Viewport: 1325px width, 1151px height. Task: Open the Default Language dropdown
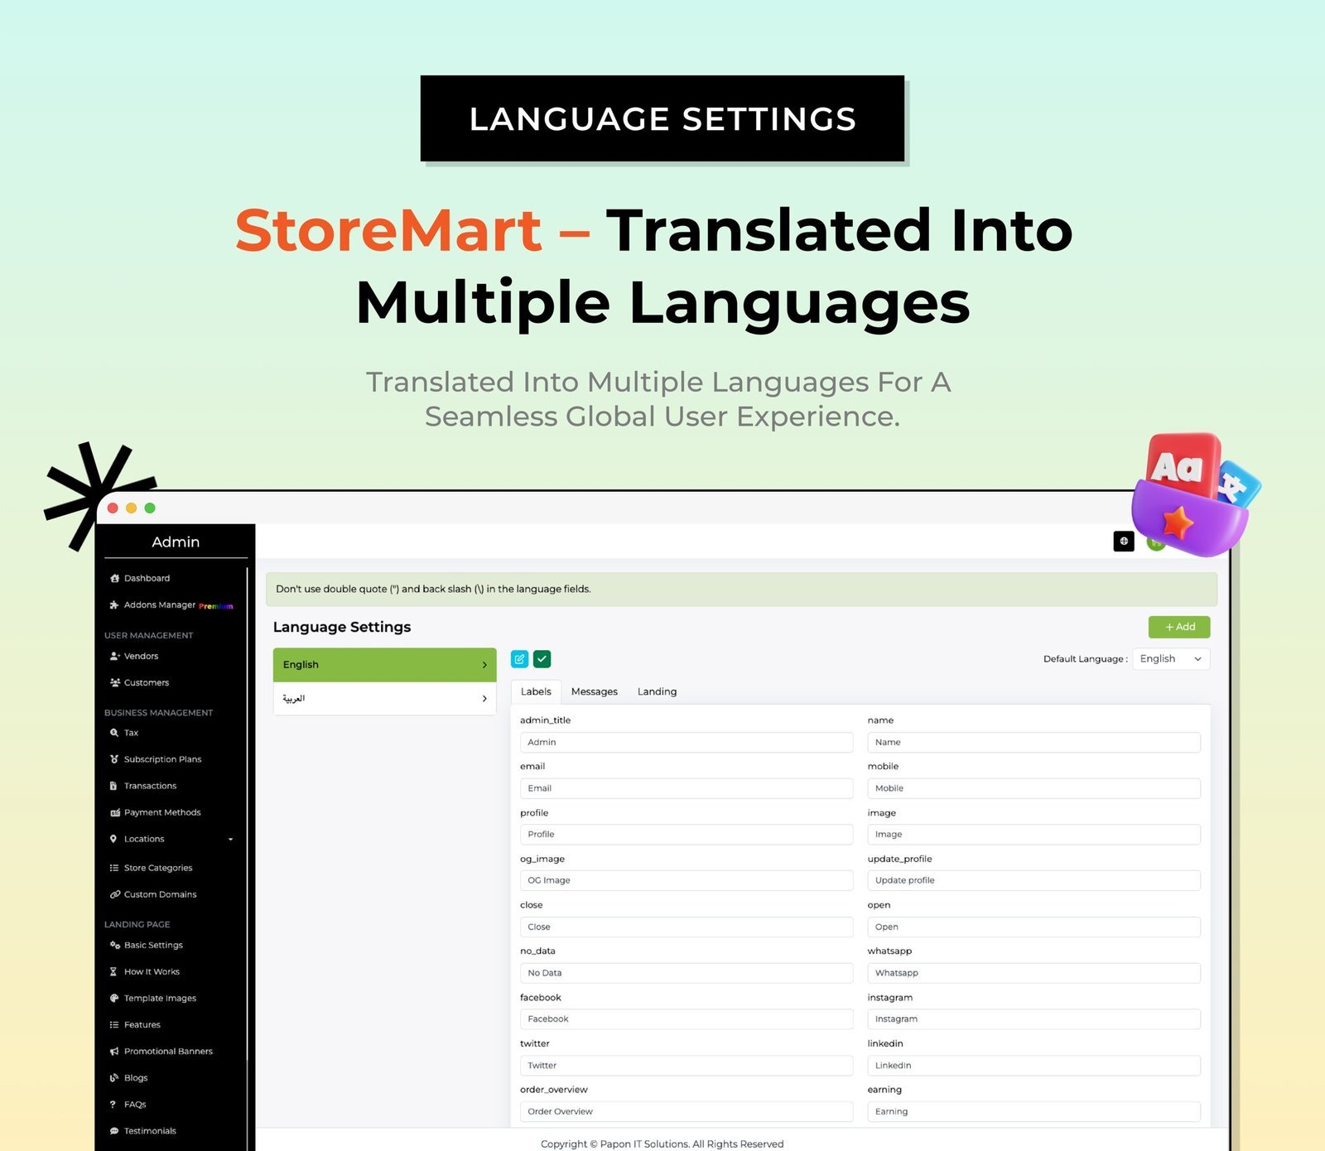click(1170, 659)
